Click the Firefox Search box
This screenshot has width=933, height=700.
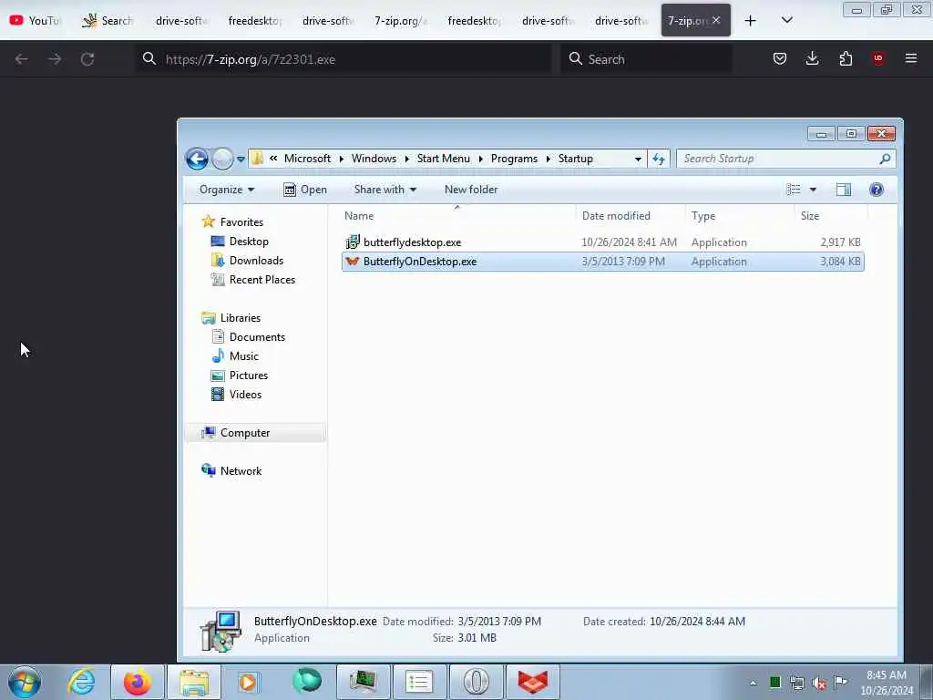646,59
